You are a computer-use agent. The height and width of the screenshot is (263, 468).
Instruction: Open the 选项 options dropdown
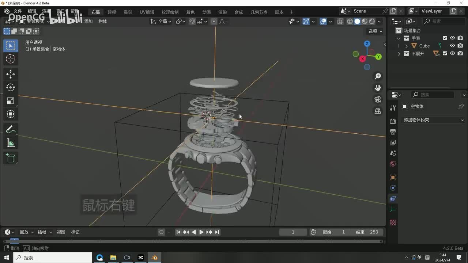click(x=375, y=31)
